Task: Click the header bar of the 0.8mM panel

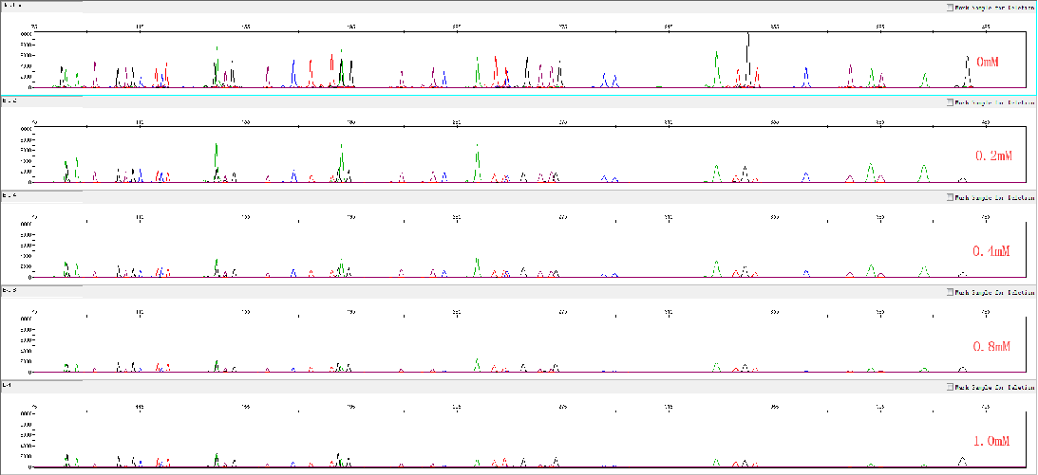Action: tap(519, 292)
